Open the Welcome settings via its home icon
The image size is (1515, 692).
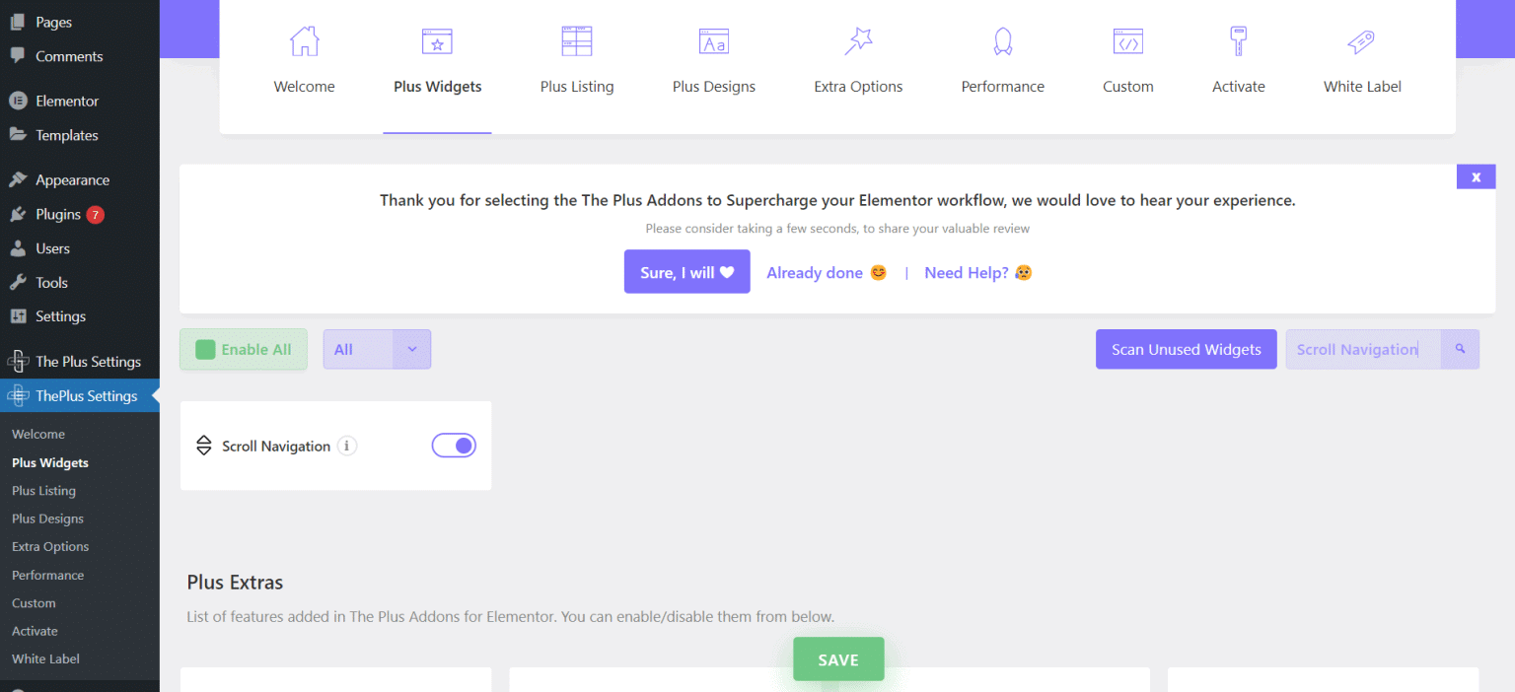tap(304, 41)
